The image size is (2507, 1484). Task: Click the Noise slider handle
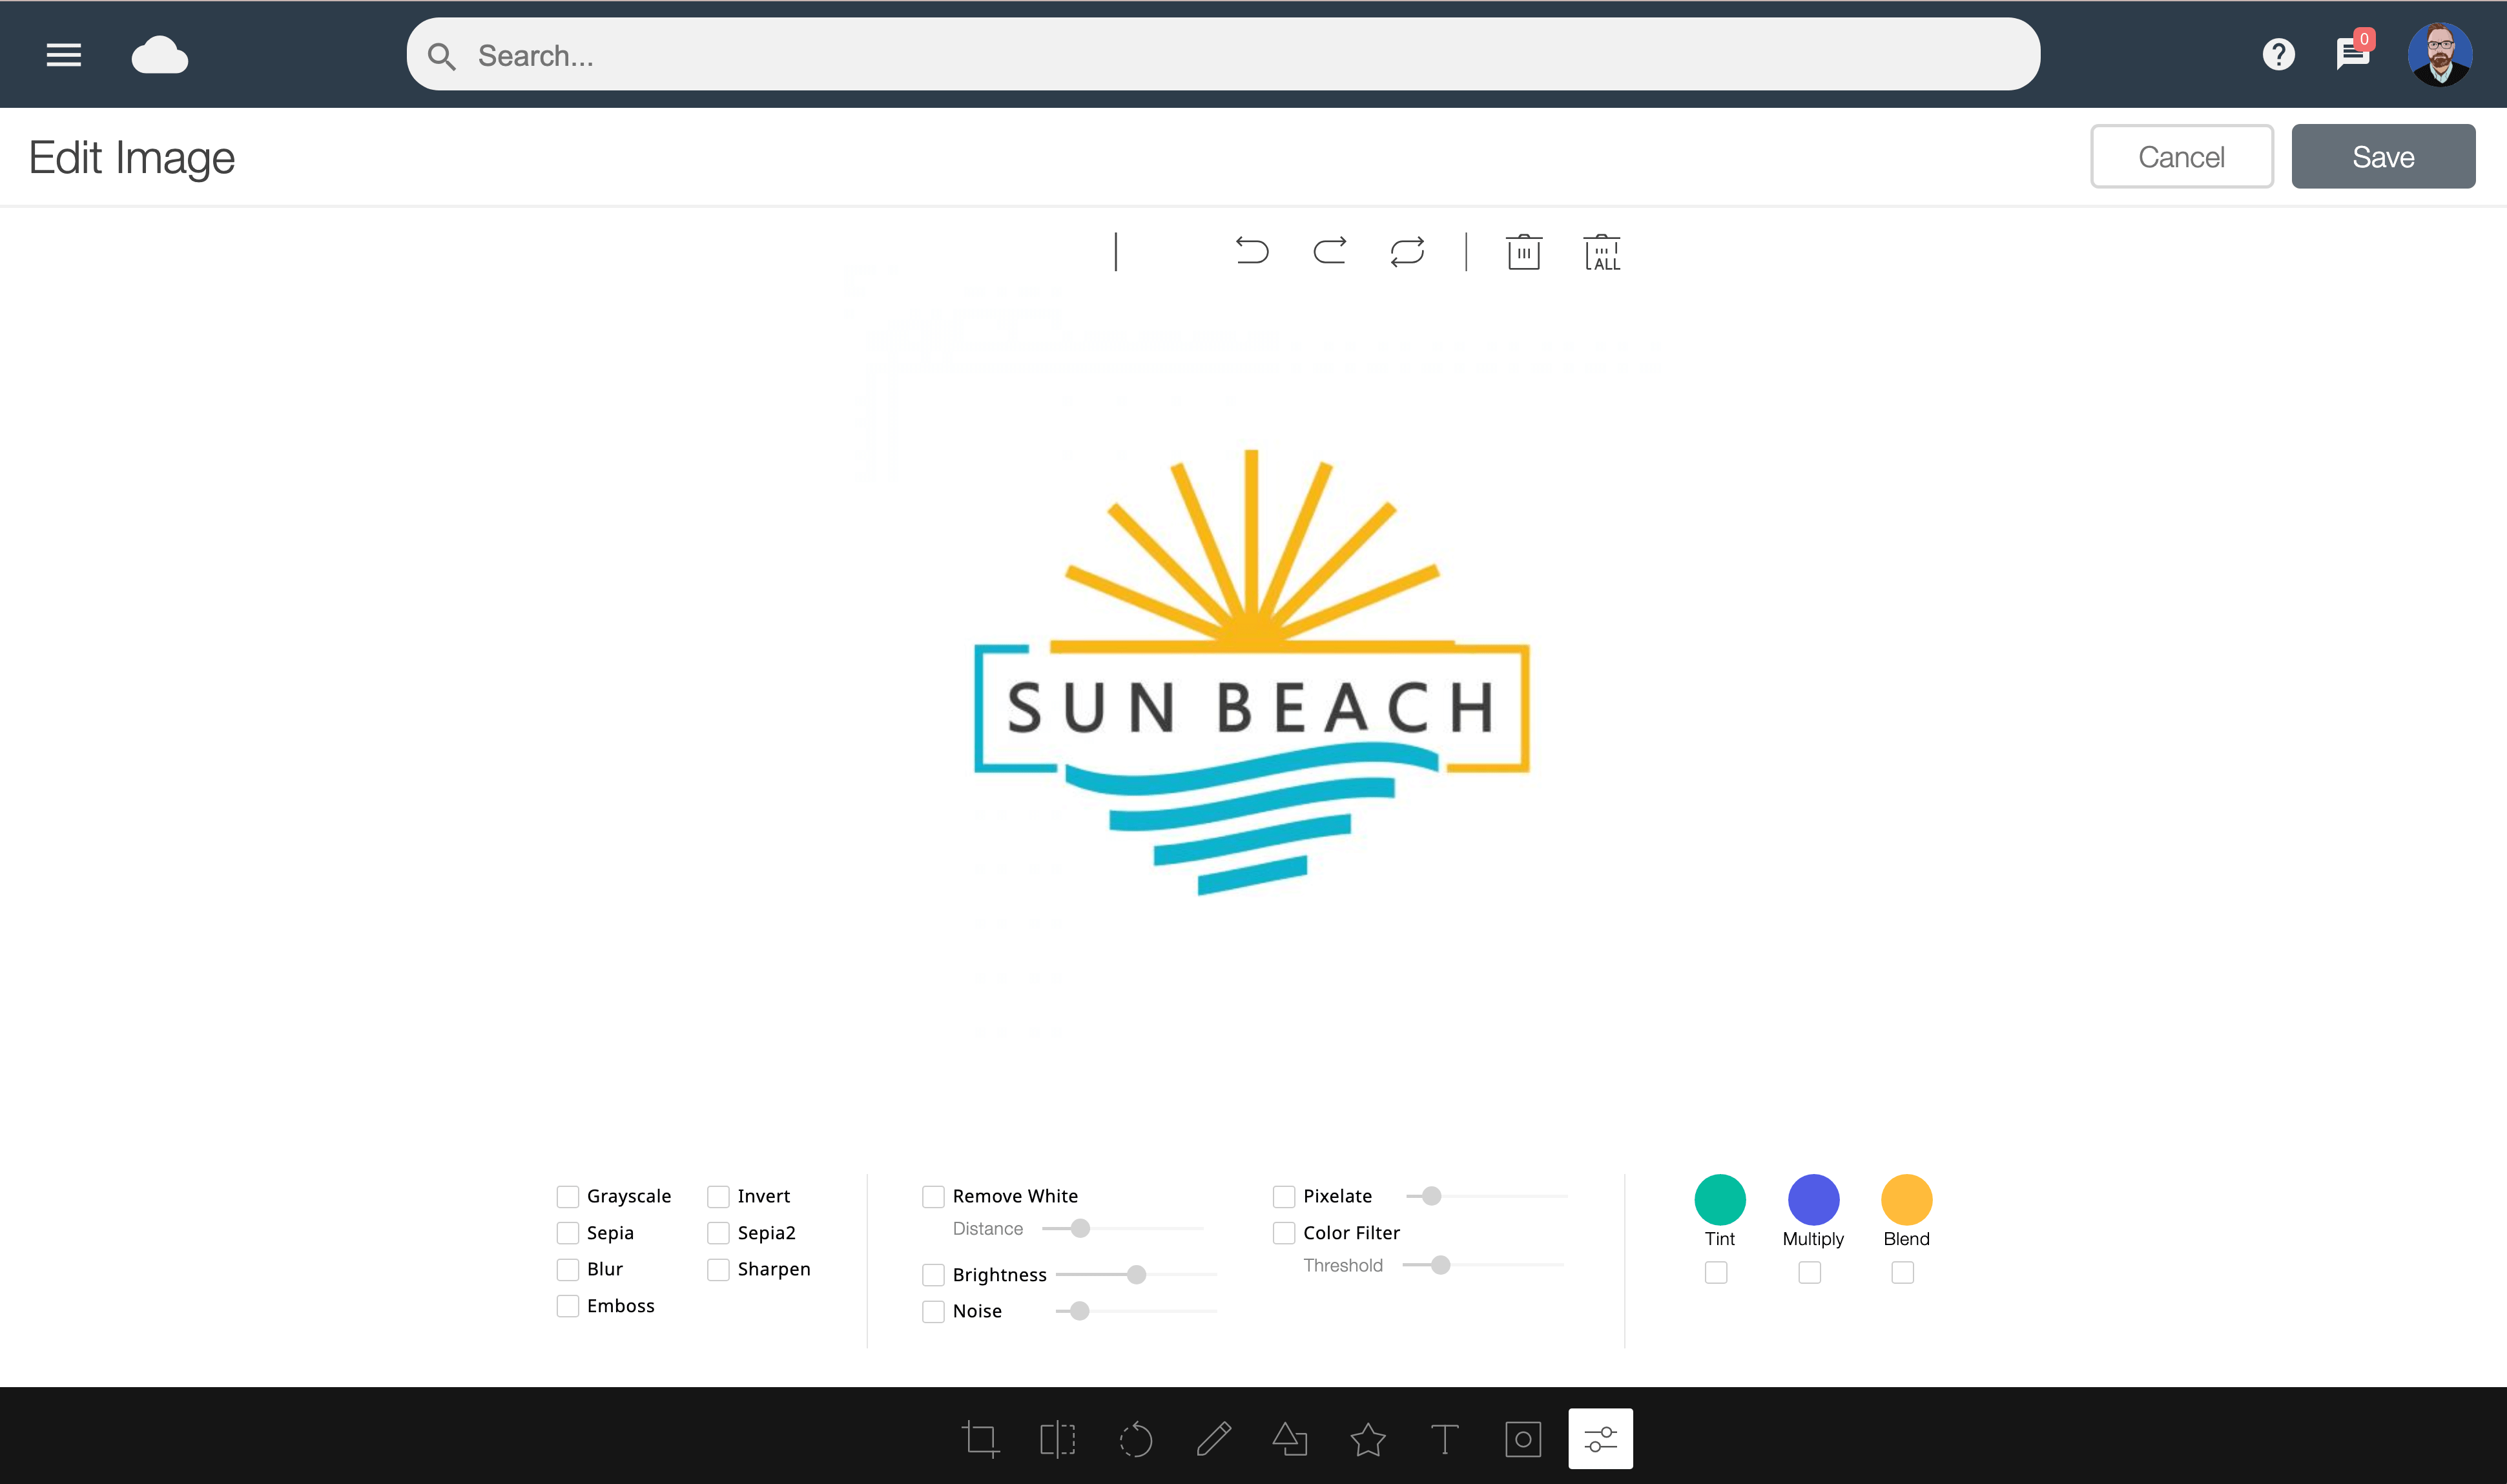coord(1079,1311)
